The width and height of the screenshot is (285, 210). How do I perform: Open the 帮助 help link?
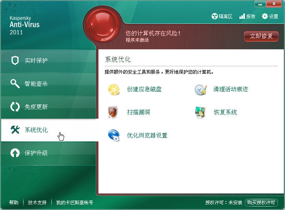click(14, 203)
